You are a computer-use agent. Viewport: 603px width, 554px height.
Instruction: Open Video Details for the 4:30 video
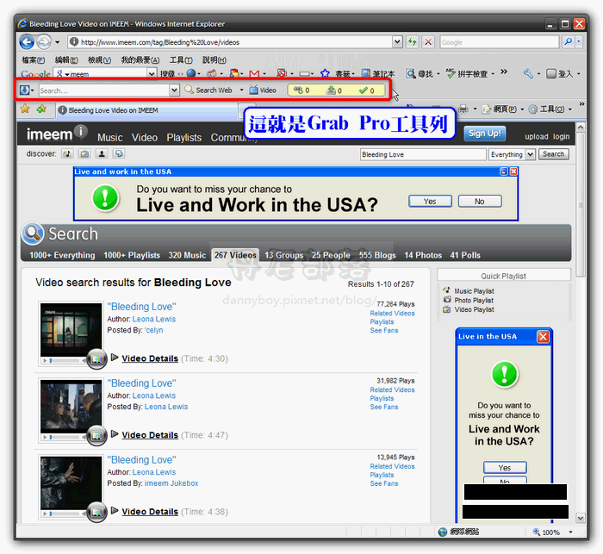pos(150,358)
